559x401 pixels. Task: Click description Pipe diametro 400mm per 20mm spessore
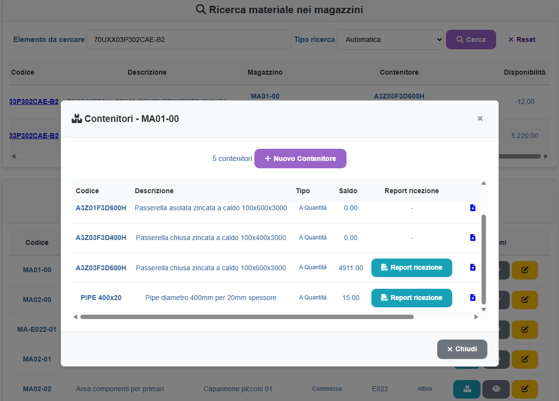click(x=211, y=298)
